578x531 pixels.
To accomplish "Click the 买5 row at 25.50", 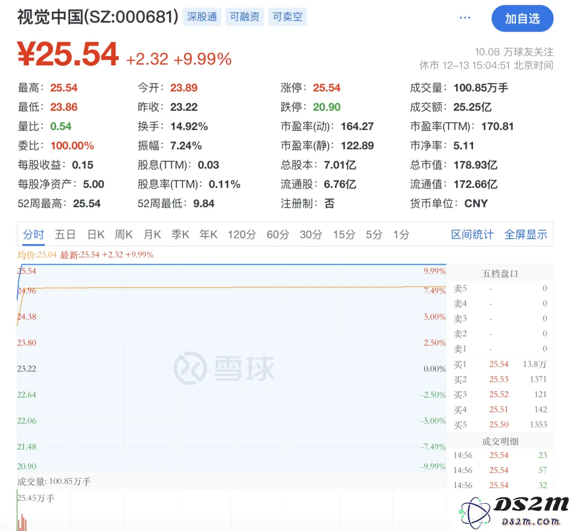I will [500, 425].
